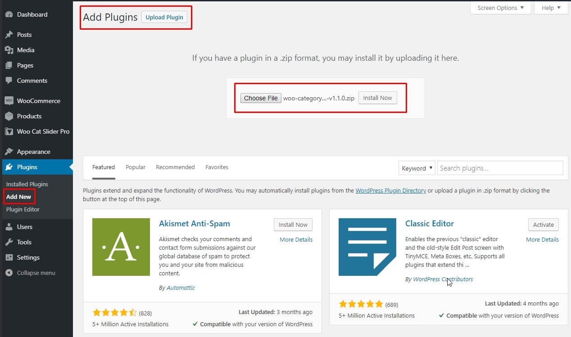Open the Keyword search type dropdown
This screenshot has height=337, width=571.
[417, 168]
